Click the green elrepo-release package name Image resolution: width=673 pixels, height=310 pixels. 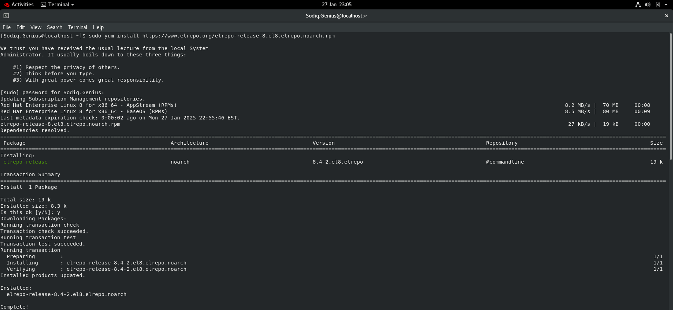26,162
